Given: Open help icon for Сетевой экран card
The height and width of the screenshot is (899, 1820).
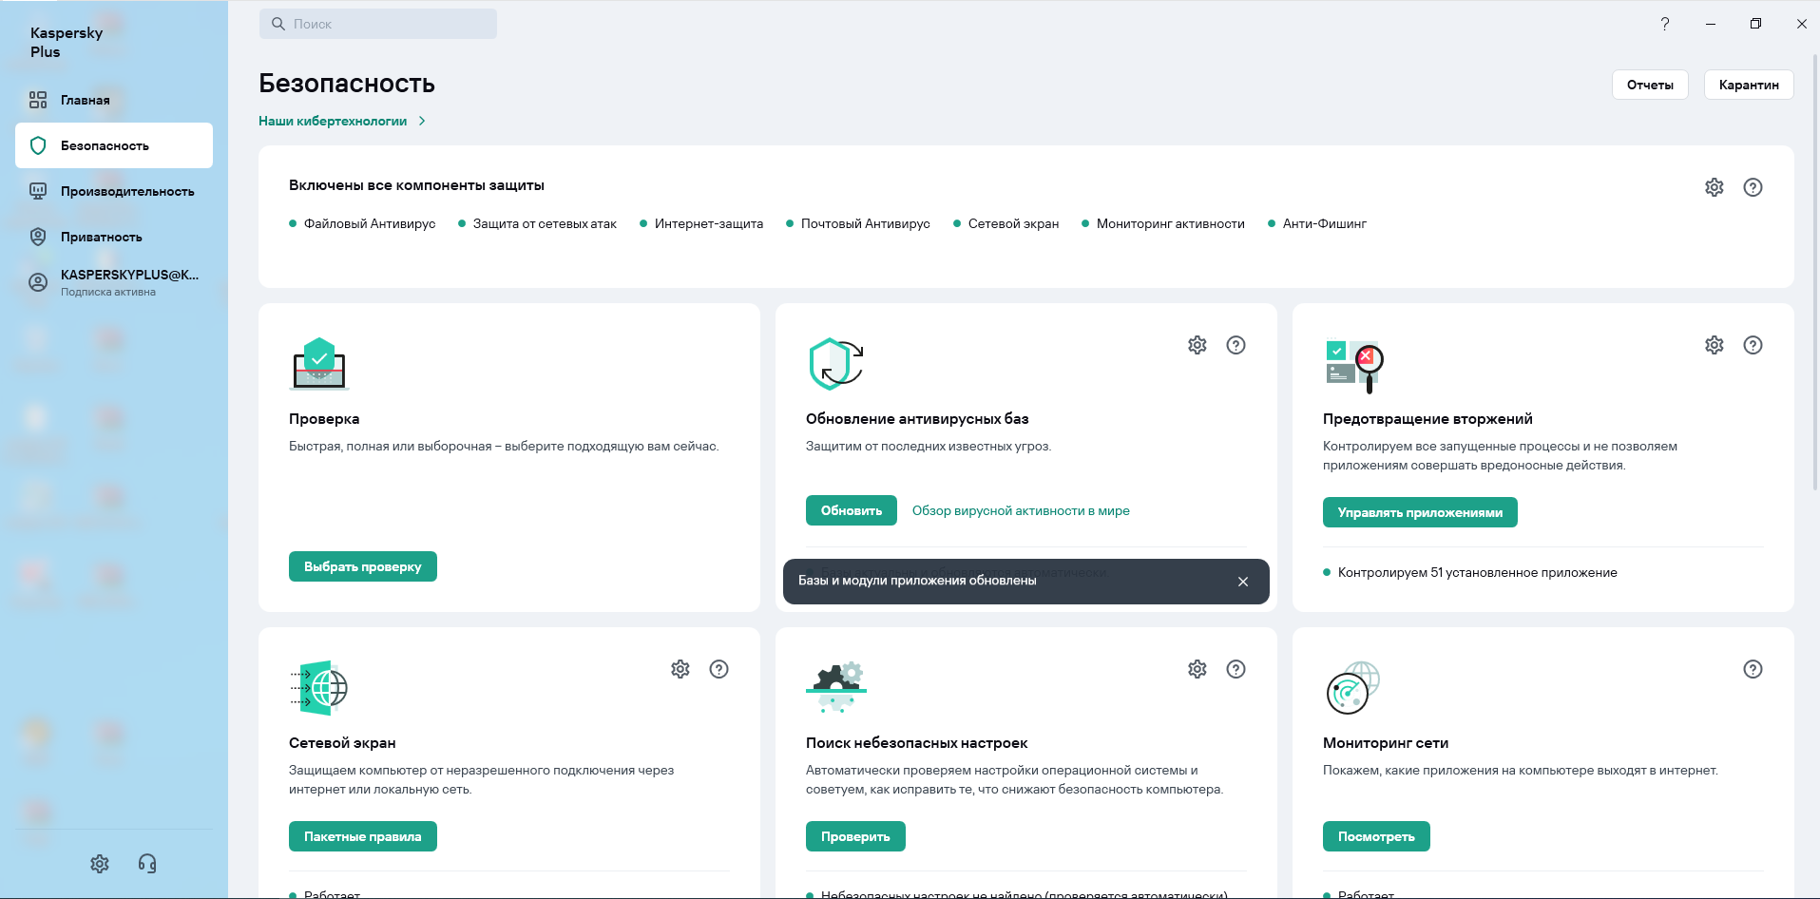Looking at the screenshot, I should click(x=718, y=669).
